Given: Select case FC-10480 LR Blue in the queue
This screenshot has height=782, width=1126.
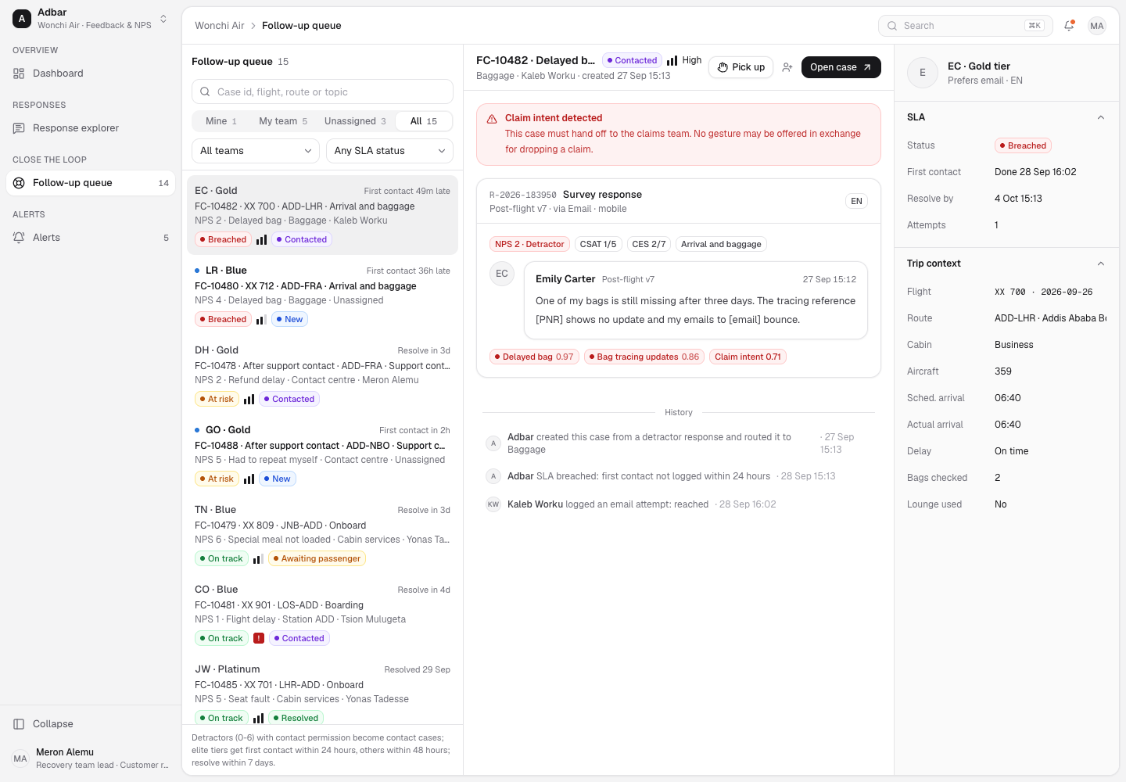Looking at the screenshot, I should 322,295.
